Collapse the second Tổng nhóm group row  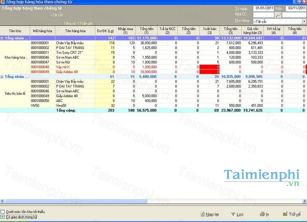[2, 77]
